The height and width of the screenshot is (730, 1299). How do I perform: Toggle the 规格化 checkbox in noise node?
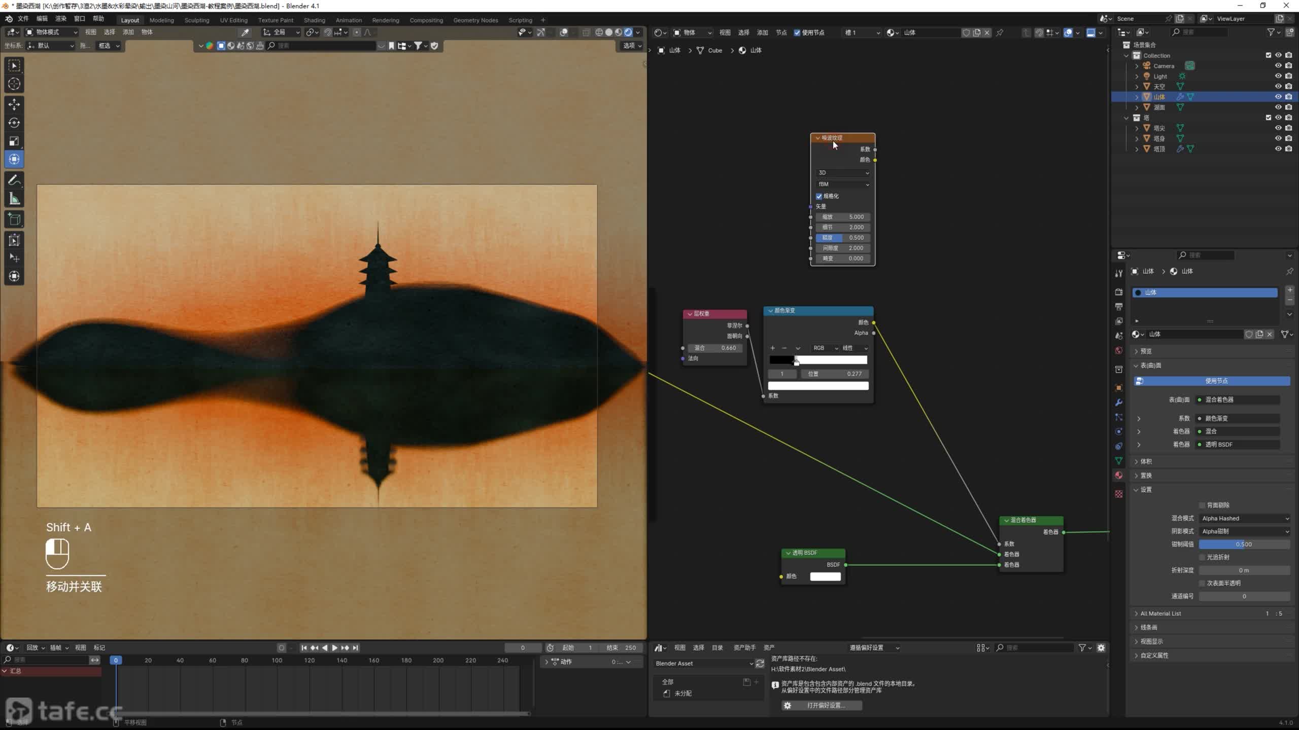point(819,196)
